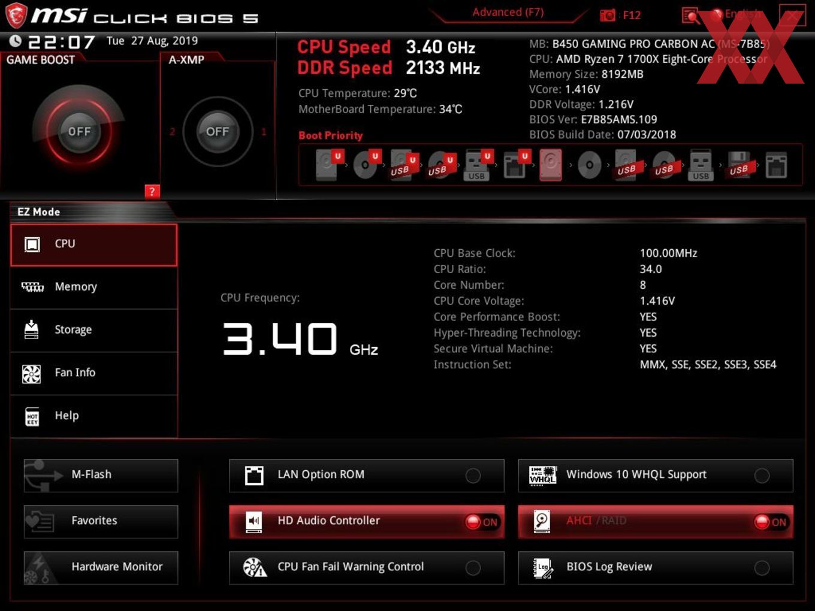The height and width of the screenshot is (611, 815).
Task: Toggle the AHCI / RAID mode switch
Action: (x=771, y=522)
